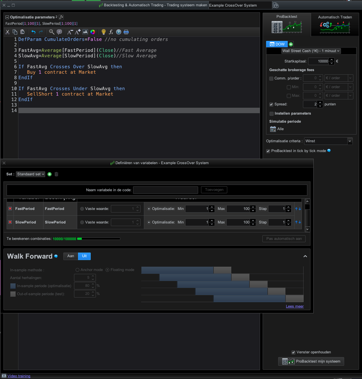Image resolution: width=362 pixels, height=379 pixels.
Task: Expand the Optimalisatie criteria Winst dropdown
Action: (x=350, y=141)
